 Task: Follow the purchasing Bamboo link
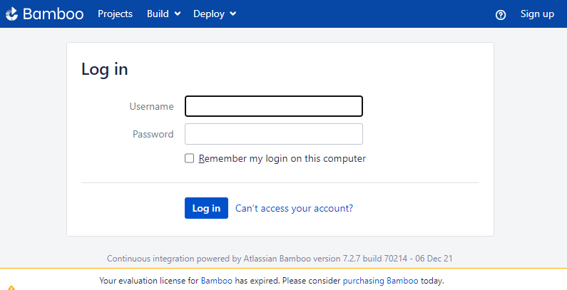380,281
